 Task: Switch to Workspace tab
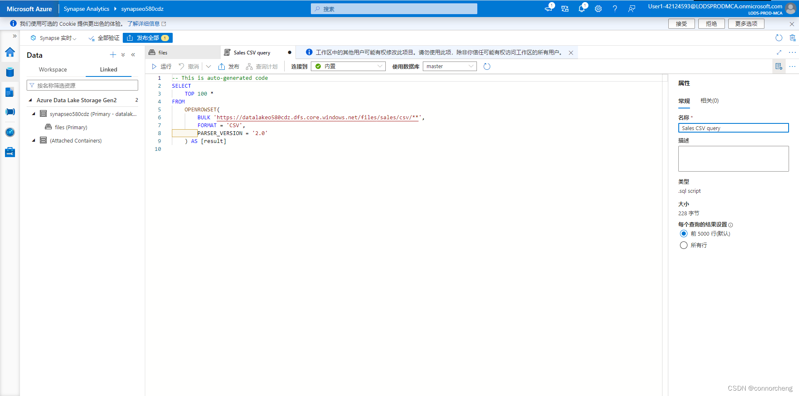pos(53,69)
